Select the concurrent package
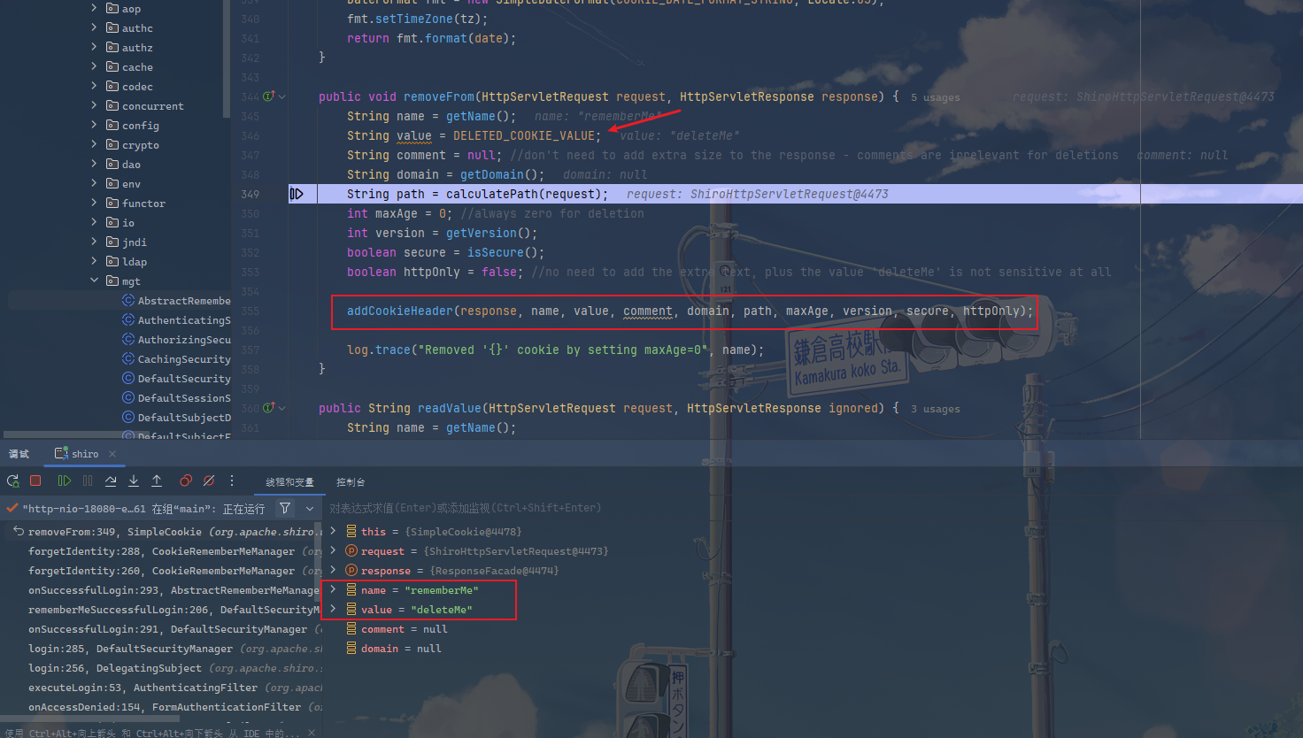The width and height of the screenshot is (1303, 738). [x=152, y=106]
